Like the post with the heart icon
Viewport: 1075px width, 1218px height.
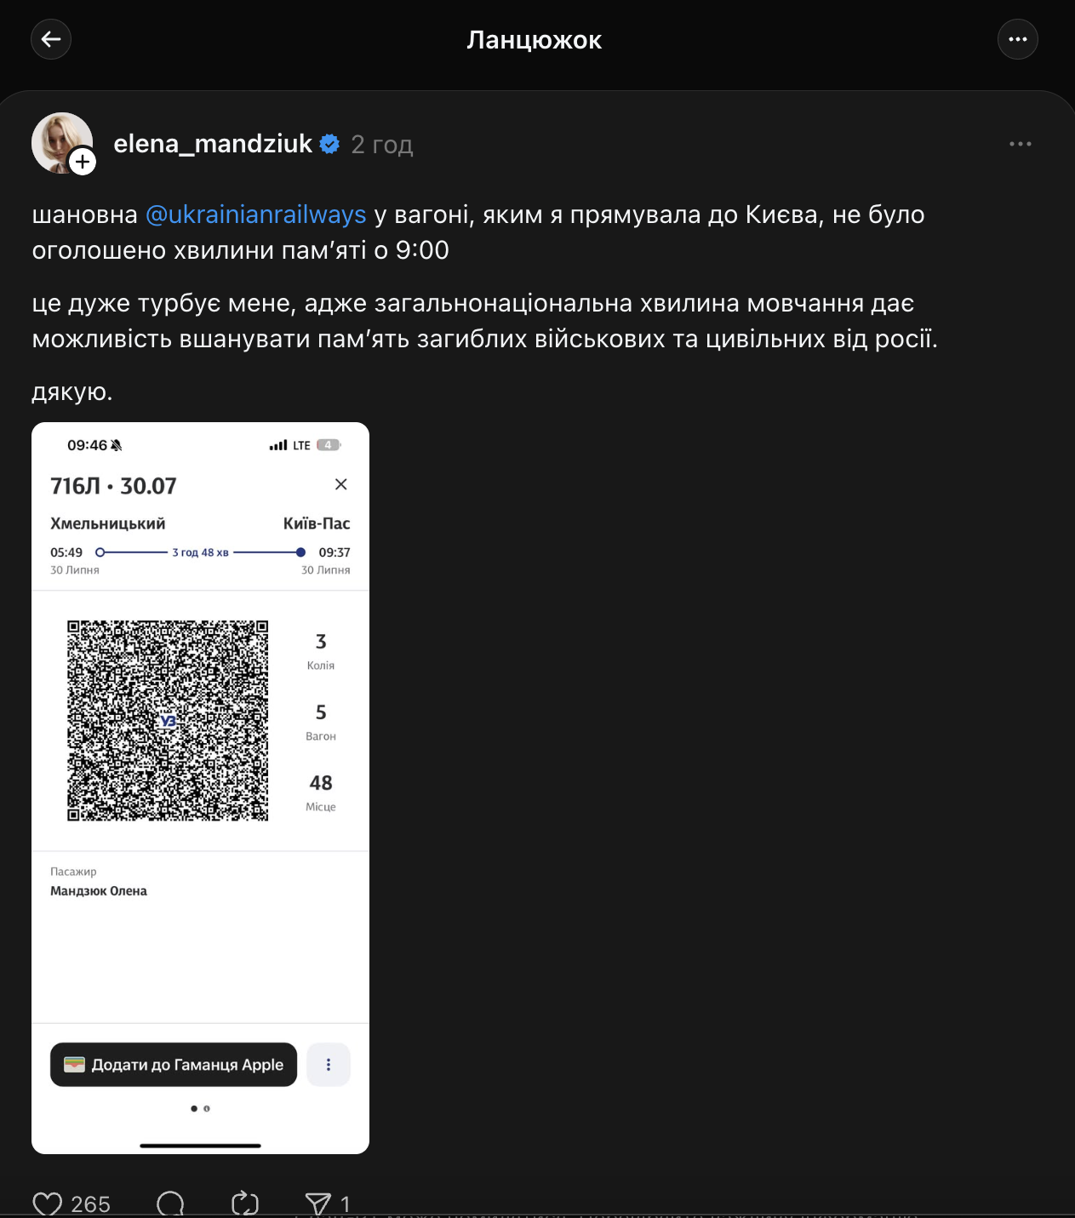click(x=48, y=1204)
